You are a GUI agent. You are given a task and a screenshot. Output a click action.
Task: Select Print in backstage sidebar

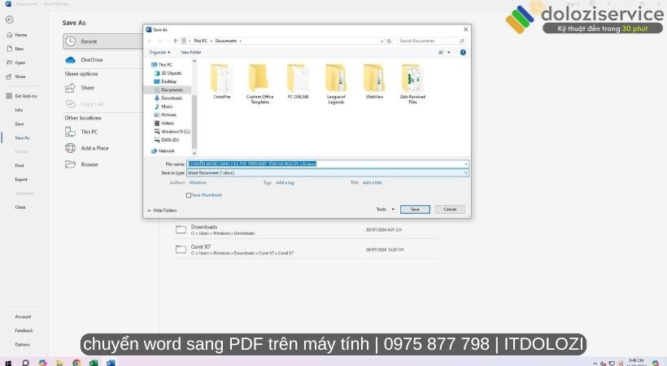click(x=20, y=166)
